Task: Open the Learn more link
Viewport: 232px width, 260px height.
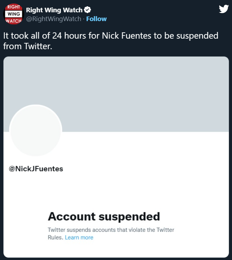Action: coord(79,238)
